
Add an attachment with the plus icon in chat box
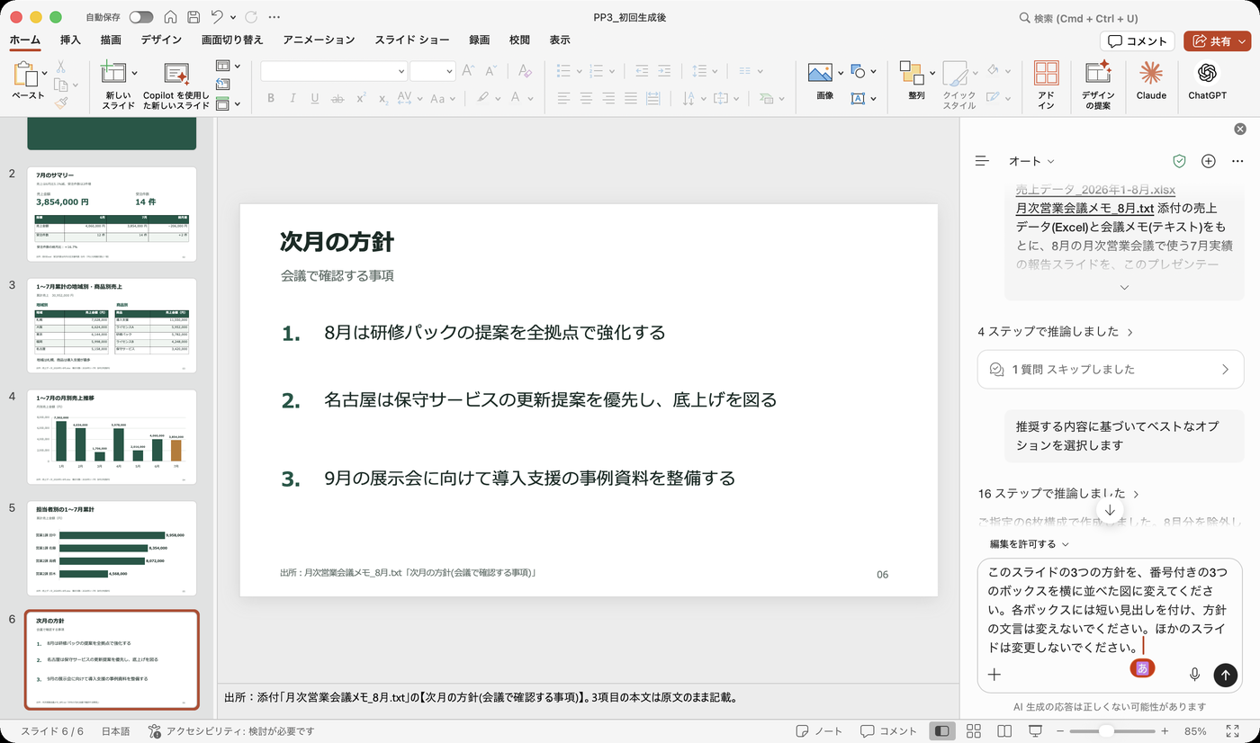(994, 675)
